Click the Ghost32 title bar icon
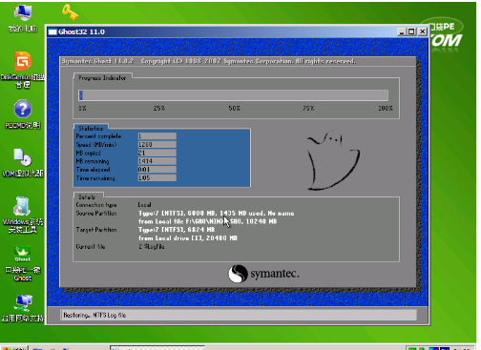 tap(52, 31)
